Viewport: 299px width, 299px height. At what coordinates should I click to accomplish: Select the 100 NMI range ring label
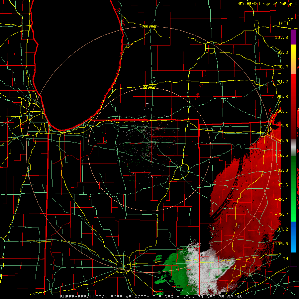149,26
